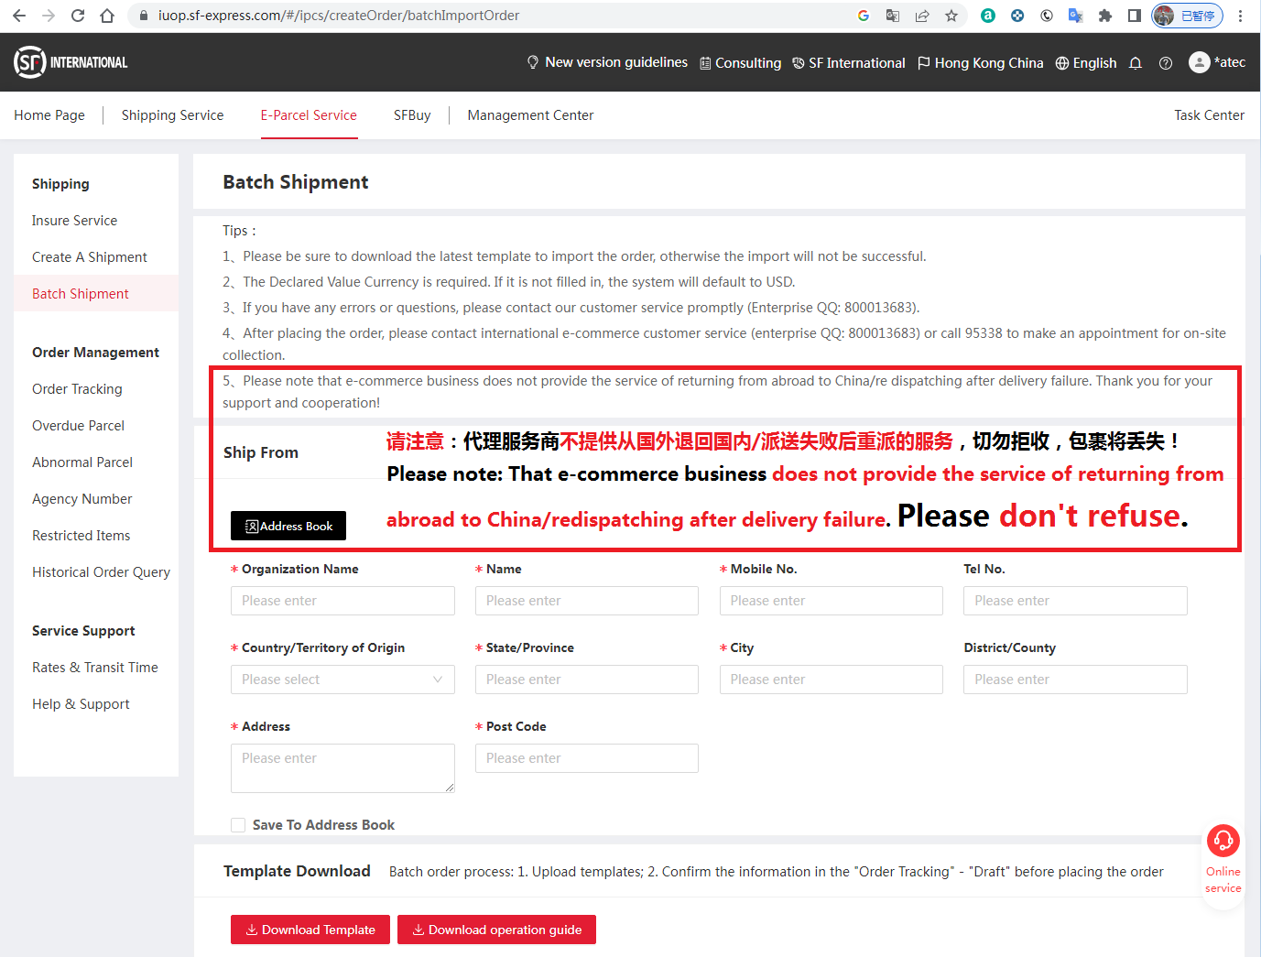
Task: Open New version guidelines link
Action: (607, 62)
